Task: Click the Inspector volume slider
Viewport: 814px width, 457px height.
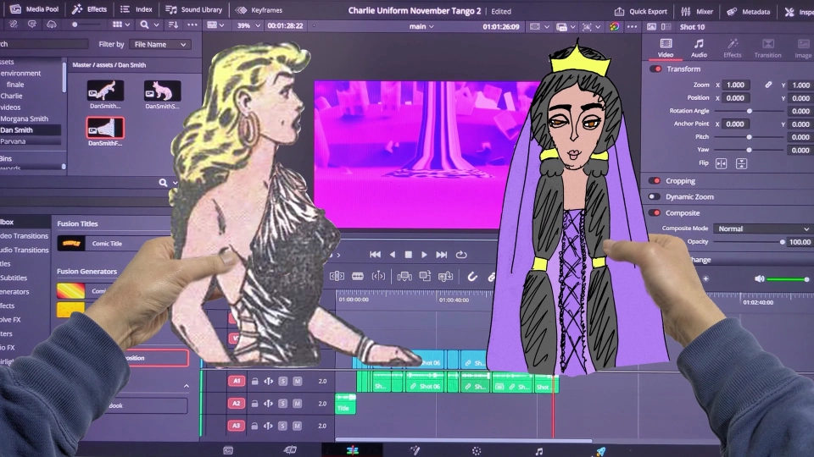Action: pos(788,279)
